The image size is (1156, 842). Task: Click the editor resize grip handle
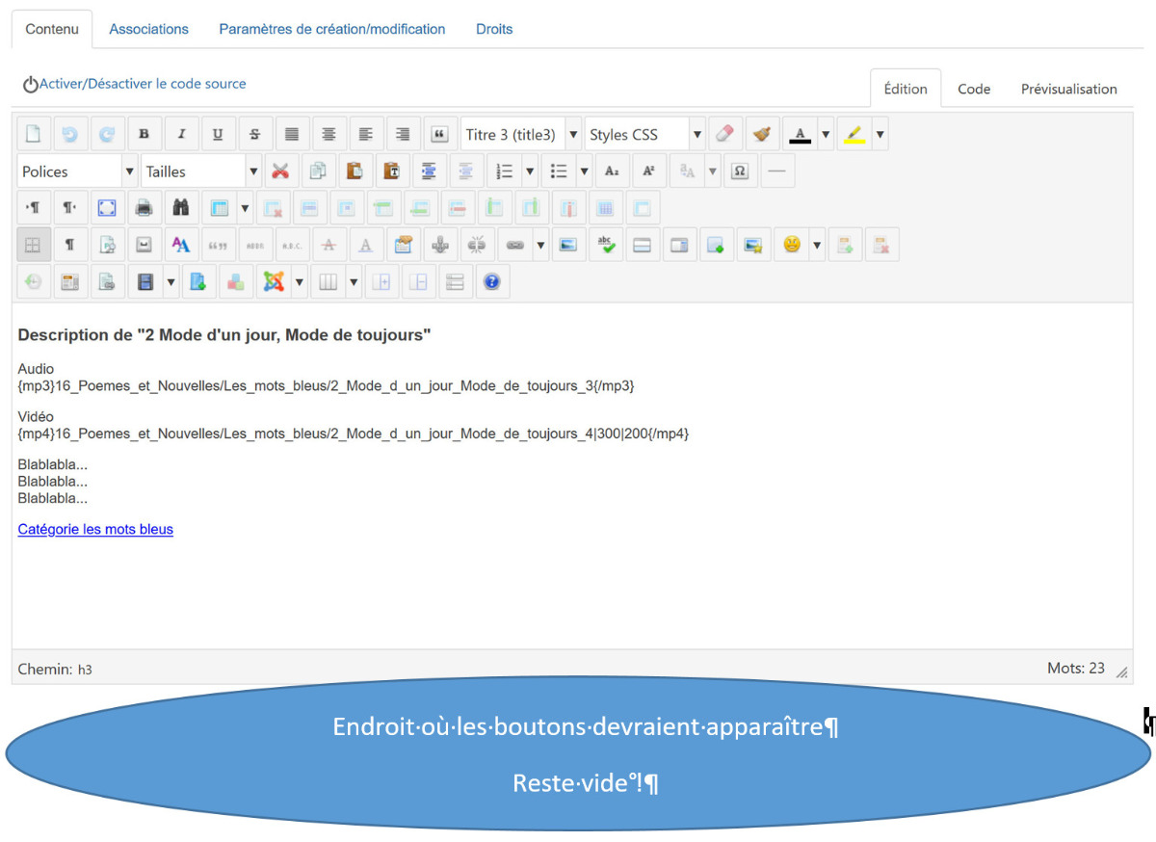tap(1121, 671)
